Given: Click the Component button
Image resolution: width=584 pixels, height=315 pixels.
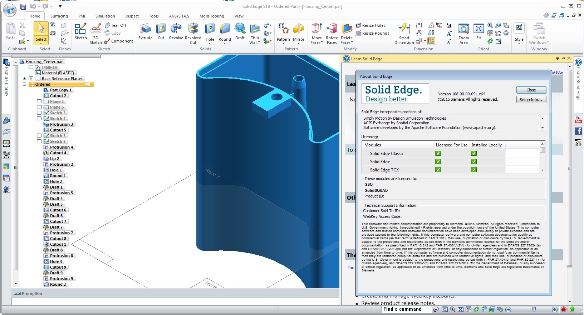Looking at the screenshot, I should coord(119,41).
